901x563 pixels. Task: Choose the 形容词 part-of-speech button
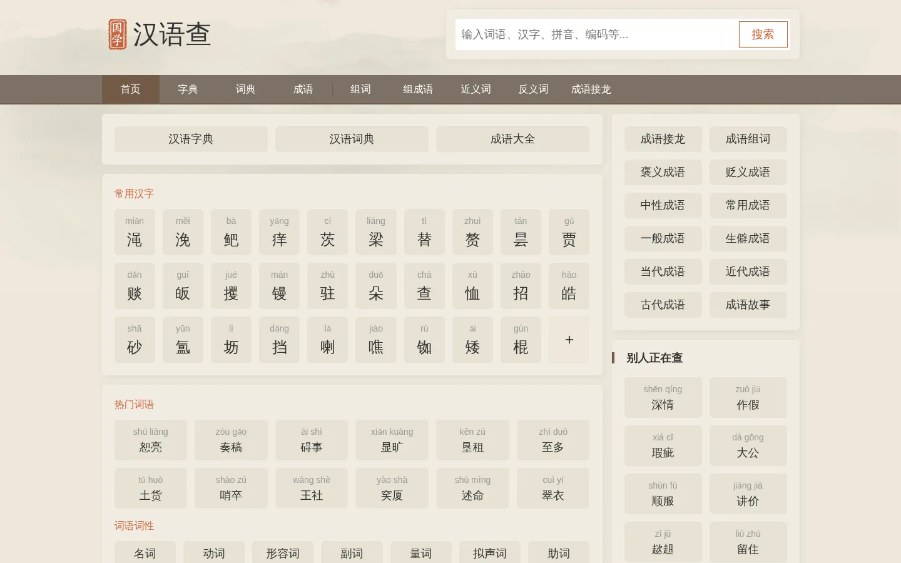tap(283, 553)
